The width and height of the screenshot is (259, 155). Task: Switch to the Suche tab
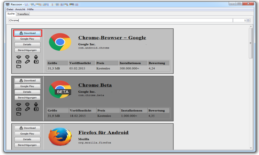(11, 14)
